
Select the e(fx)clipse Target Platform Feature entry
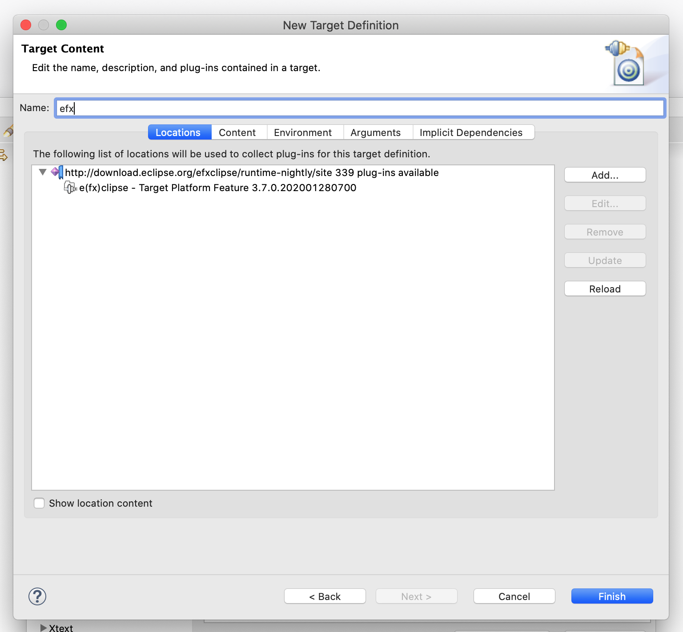coord(217,188)
